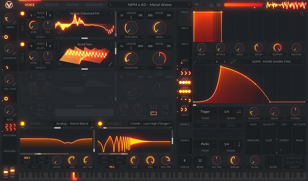Screen dimensions: 308x181
Task: Toggle the OSC 2 power button
Action: click(x=22, y=44)
